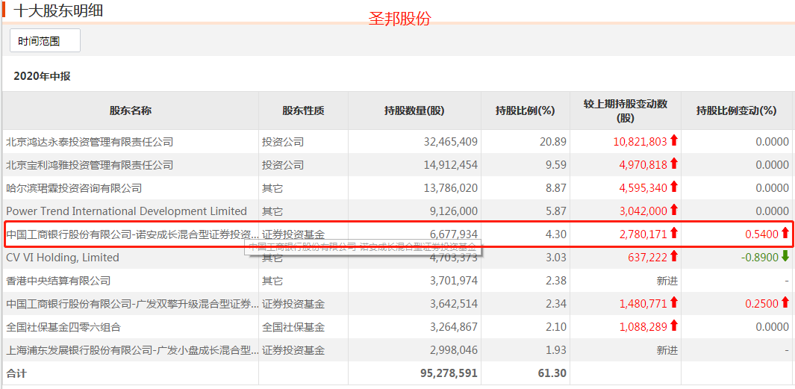Click the red up arrow beside 2,780,171
The height and width of the screenshot is (389, 795).
coord(674,233)
